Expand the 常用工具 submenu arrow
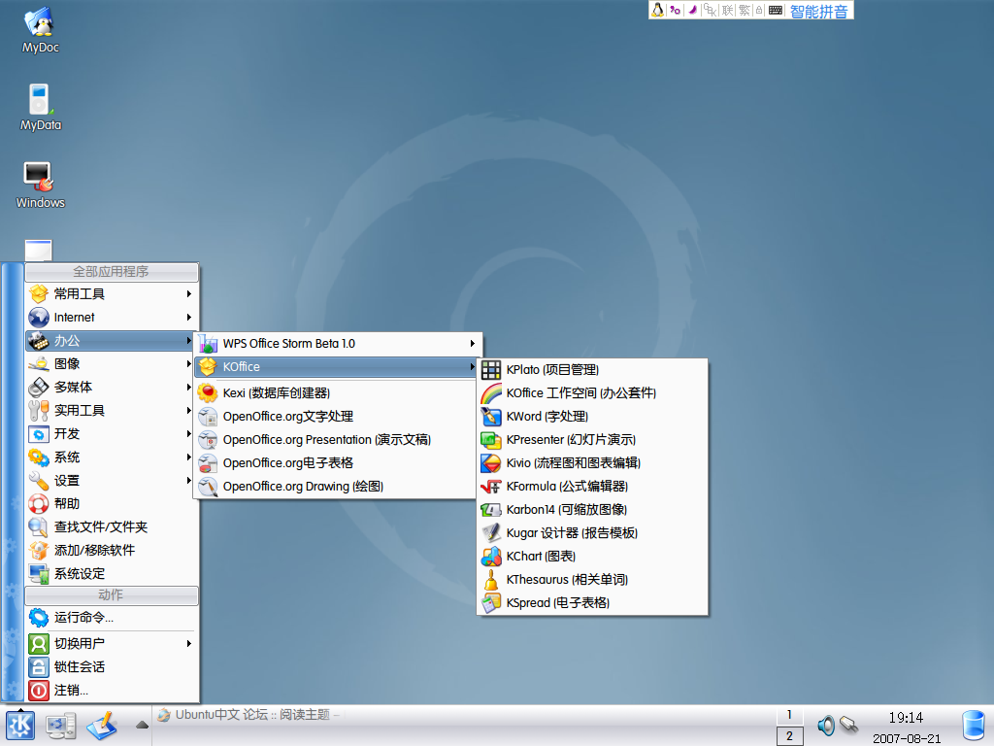994x746 pixels. click(x=189, y=293)
